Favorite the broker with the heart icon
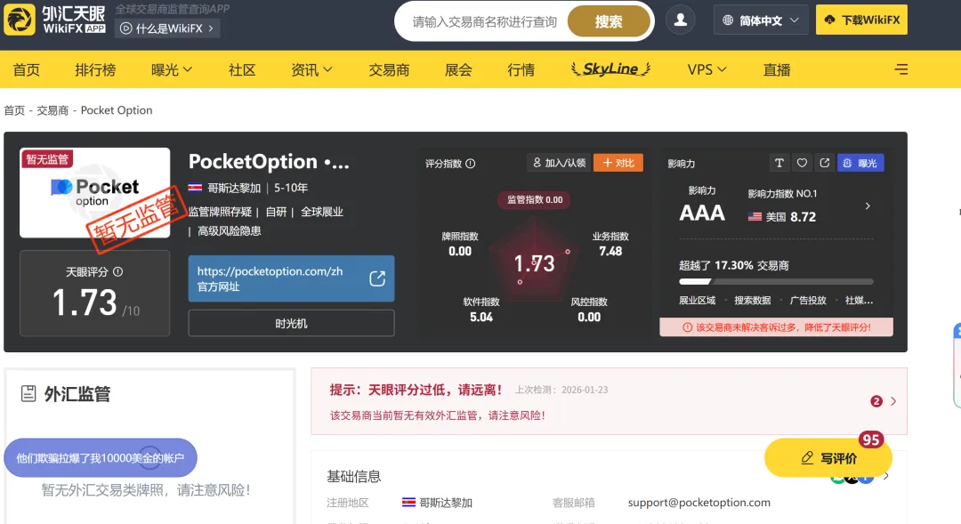 [802, 163]
